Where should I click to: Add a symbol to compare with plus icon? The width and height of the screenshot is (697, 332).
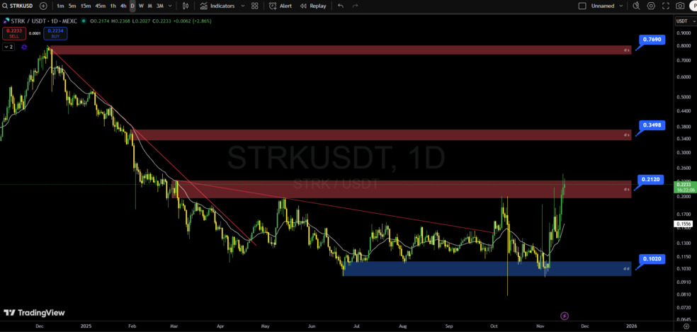click(x=43, y=6)
